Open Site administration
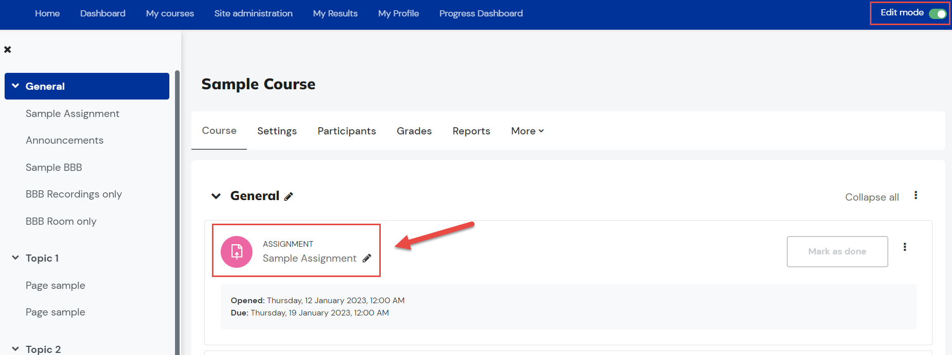 (254, 13)
